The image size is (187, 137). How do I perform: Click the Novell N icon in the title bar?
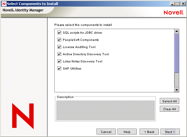pyautogui.click(x=4, y=4)
